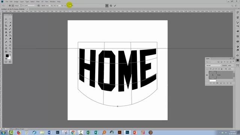Open the search icon in options bar
This screenshot has width=240, height=135.
pyautogui.click(x=232, y=6)
